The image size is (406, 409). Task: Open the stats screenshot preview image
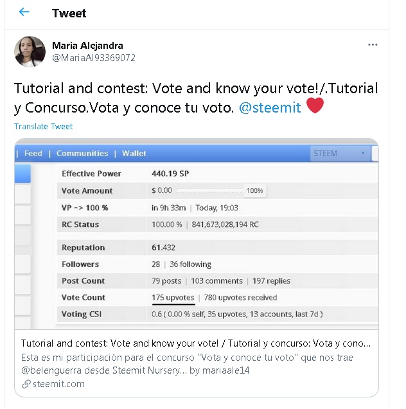pyautogui.click(x=197, y=234)
